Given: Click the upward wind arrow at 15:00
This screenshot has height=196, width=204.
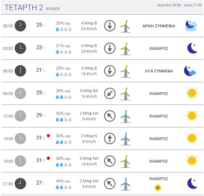Looking at the screenshot, I should (110, 139).
